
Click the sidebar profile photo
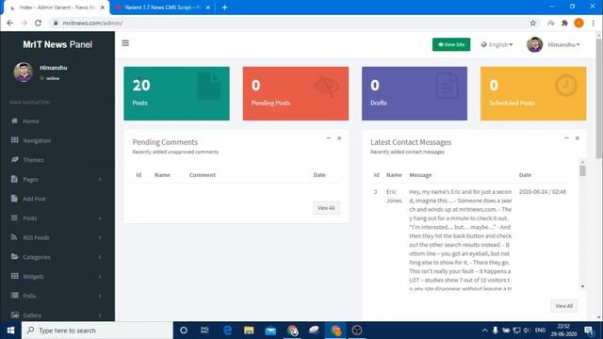[x=24, y=72]
